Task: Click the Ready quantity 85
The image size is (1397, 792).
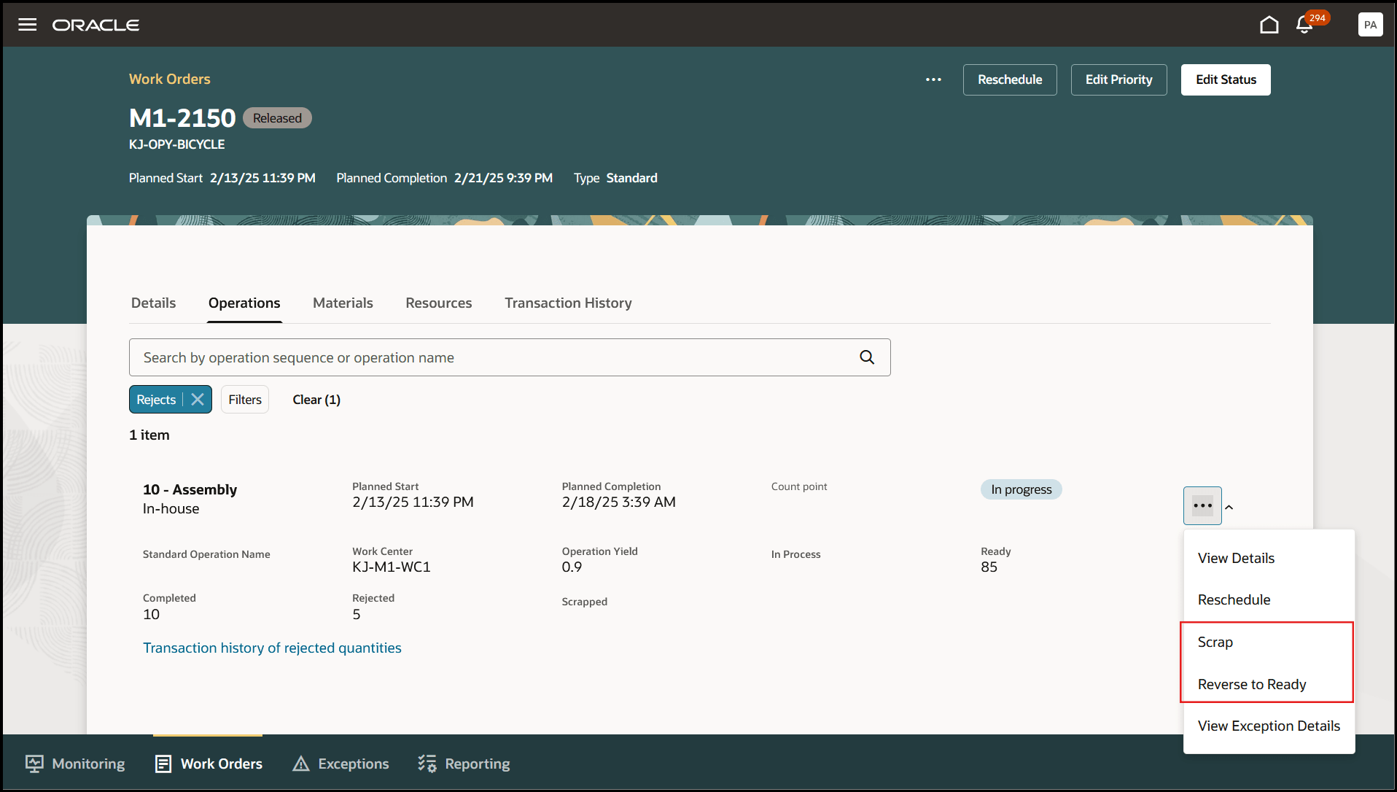Action: [x=989, y=567]
